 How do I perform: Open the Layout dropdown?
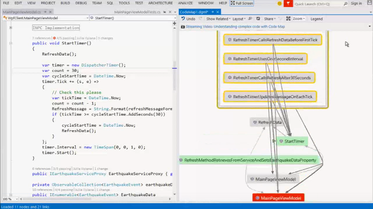[239, 19]
